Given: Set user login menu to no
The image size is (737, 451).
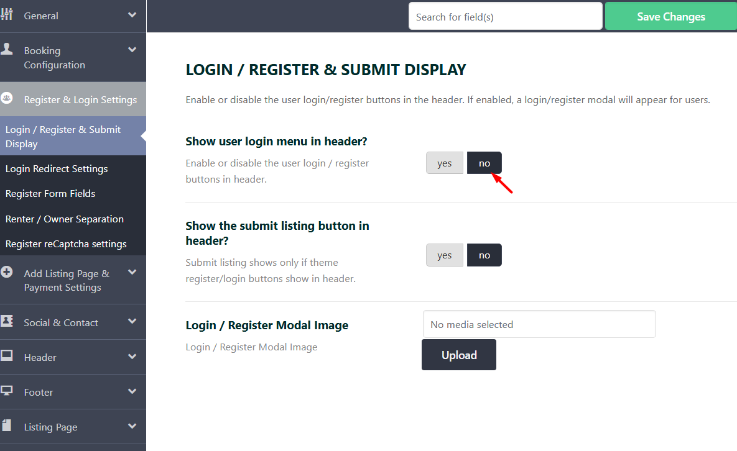Looking at the screenshot, I should 484,163.
